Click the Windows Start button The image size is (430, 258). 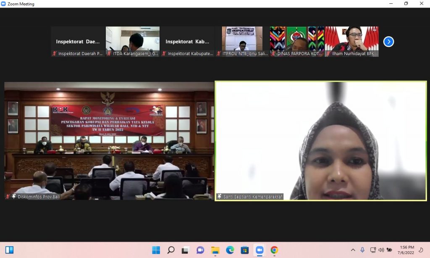point(156,250)
